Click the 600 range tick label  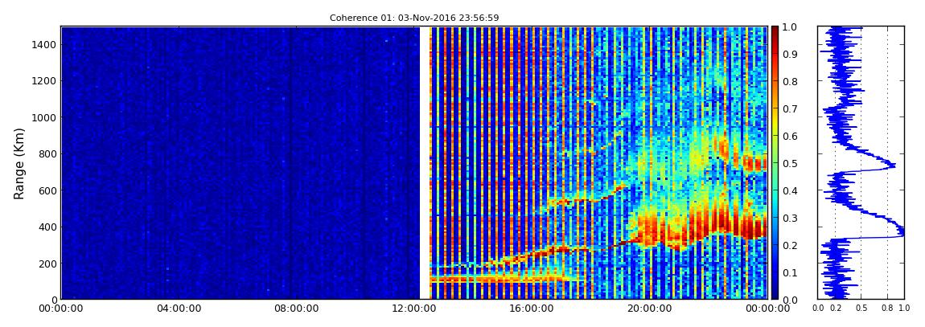[47, 190]
